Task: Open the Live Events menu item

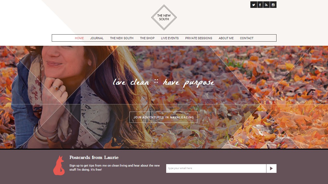Action: tap(170, 38)
